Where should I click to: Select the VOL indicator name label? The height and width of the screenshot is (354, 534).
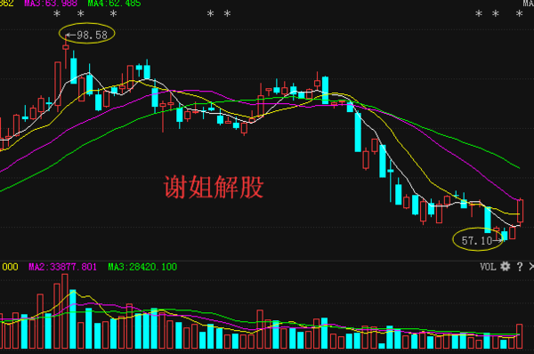coord(488,267)
